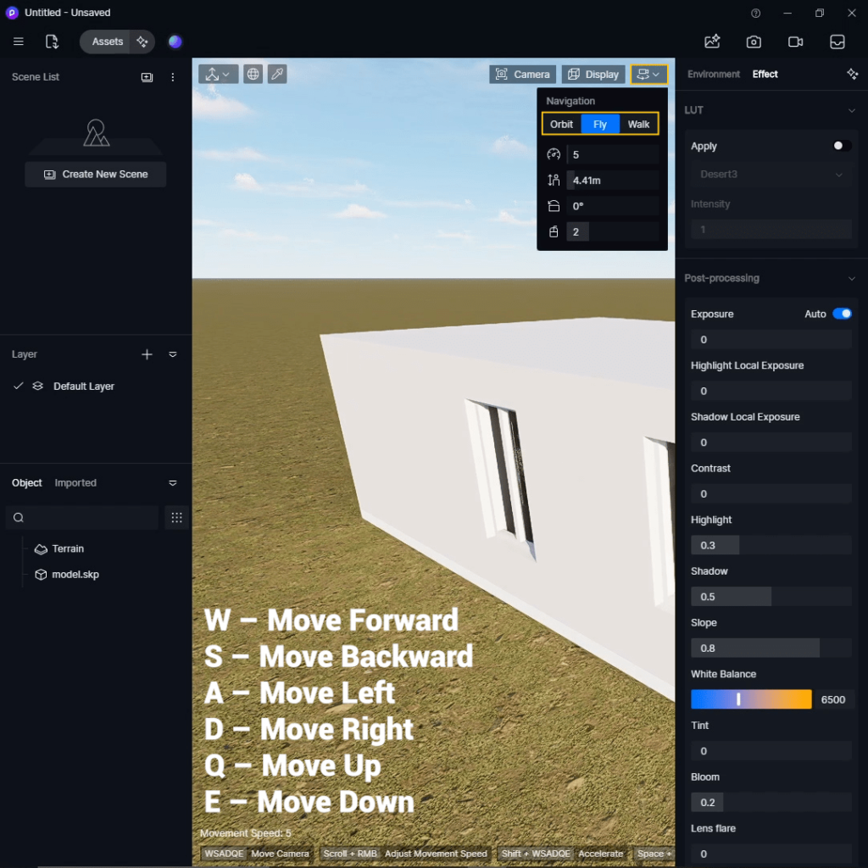The image size is (868, 868).
Task: Toggle the LUT Apply switch
Action: (x=842, y=146)
